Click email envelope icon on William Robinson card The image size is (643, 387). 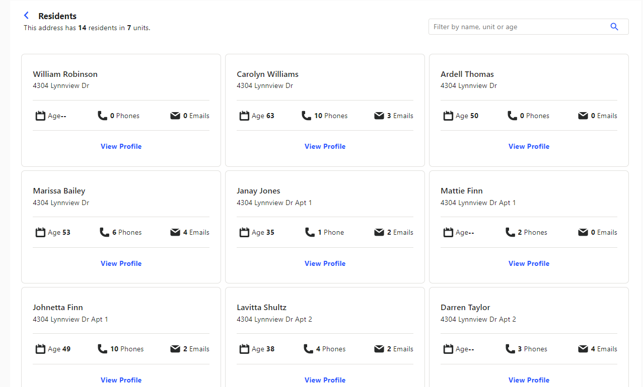(175, 116)
